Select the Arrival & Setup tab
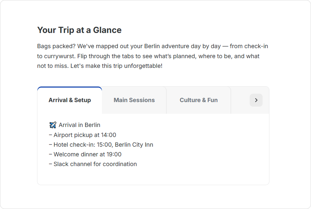The height and width of the screenshot is (209, 311). [70, 100]
